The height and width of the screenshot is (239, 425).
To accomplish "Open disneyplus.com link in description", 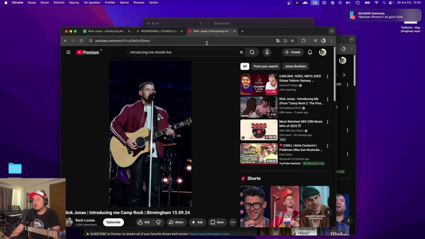I will coord(209,234).
